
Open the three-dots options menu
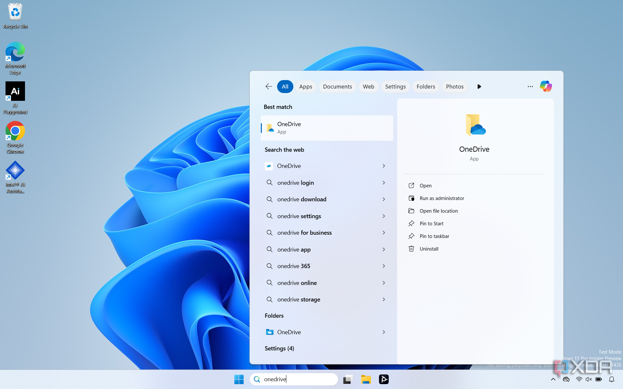coord(530,87)
